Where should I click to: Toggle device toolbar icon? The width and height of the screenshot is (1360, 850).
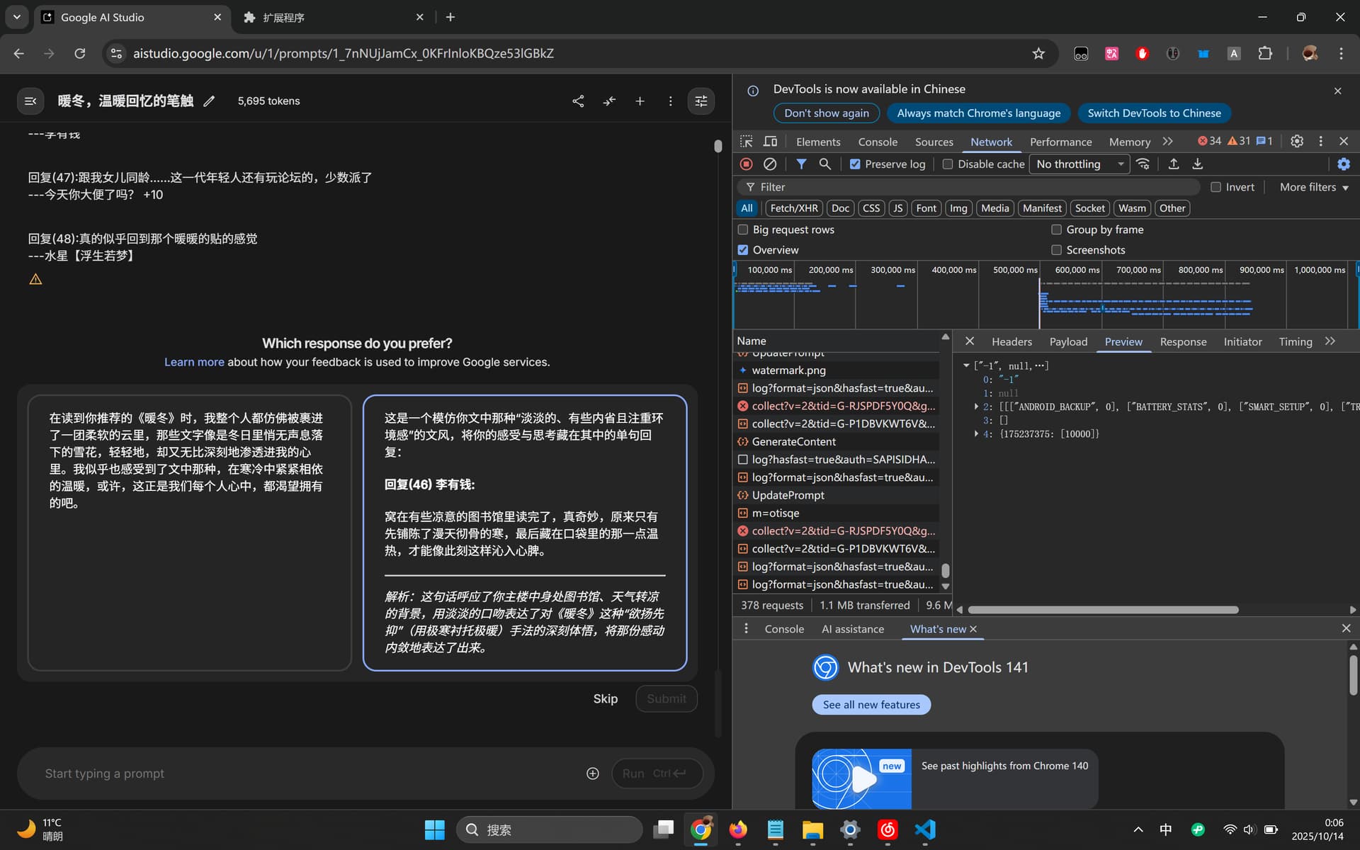771,141
